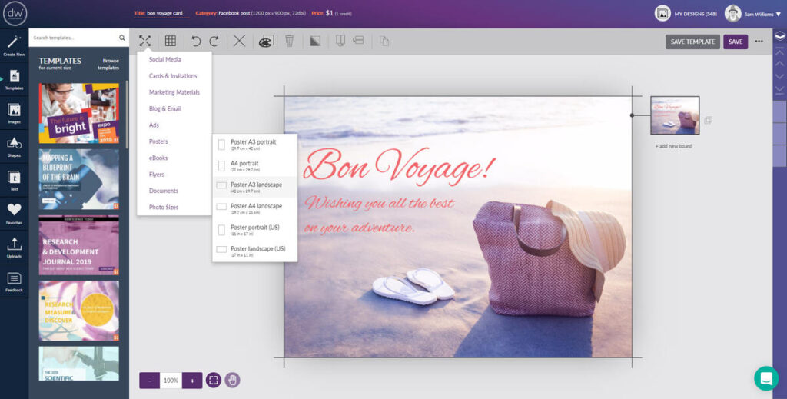787x399 pixels.
Task: Open the Uploads panel
Action: [x=14, y=247]
